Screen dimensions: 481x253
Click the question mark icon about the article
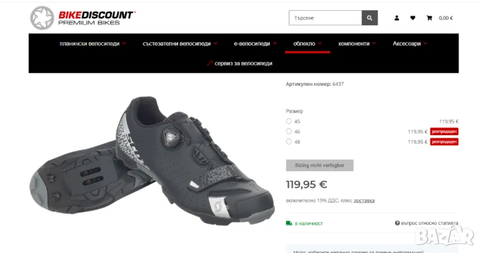coord(397,223)
